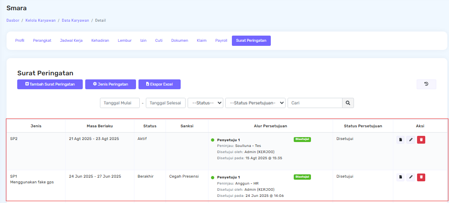
Task: Edit the SP1 warning letter
Action: point(410,177)
